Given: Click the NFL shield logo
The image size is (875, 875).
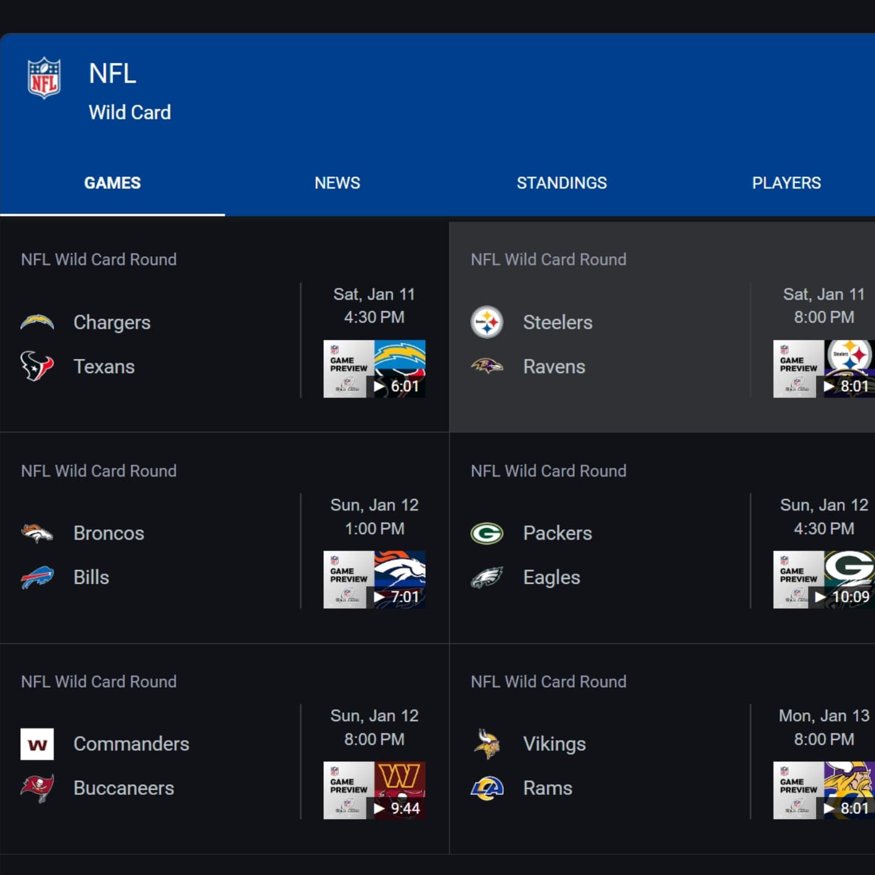Looking at the screenshot, I should pyautogui.click(x=44, y=78).
